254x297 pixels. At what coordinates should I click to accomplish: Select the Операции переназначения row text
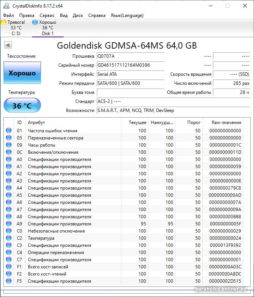click(x=56, y=253)
